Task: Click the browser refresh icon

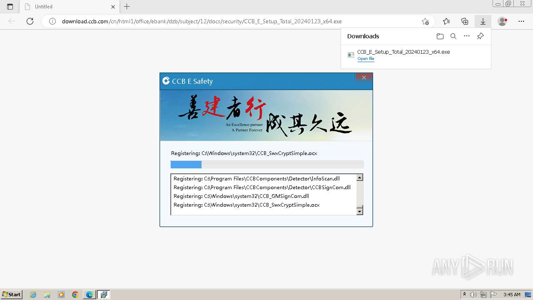Action: click(x=30, y=21)
